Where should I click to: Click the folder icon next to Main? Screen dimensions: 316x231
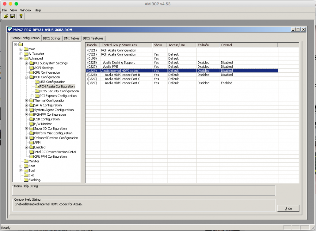click(x=26, y=49)
